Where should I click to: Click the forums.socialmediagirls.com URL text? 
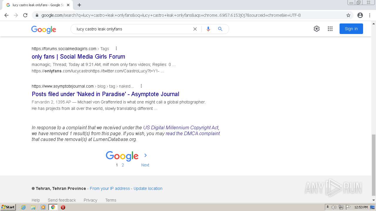click(64, 49)
